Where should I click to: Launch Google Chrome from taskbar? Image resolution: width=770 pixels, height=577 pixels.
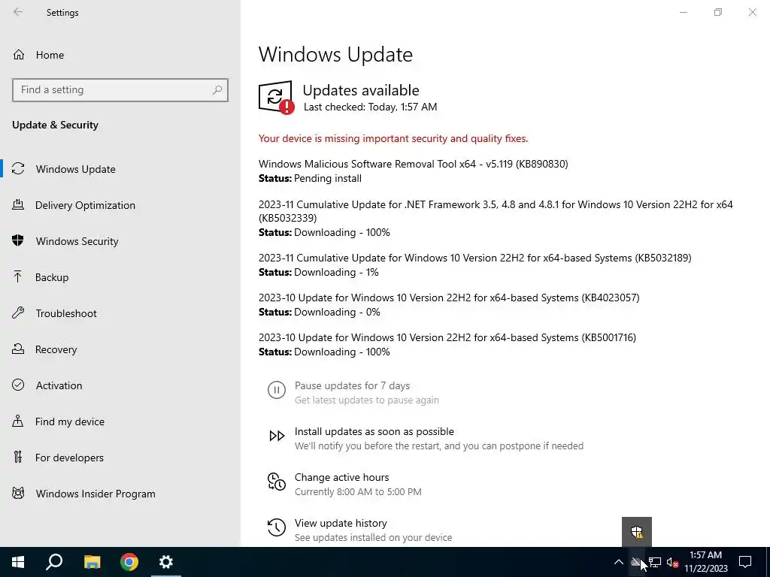click(129, 562)
